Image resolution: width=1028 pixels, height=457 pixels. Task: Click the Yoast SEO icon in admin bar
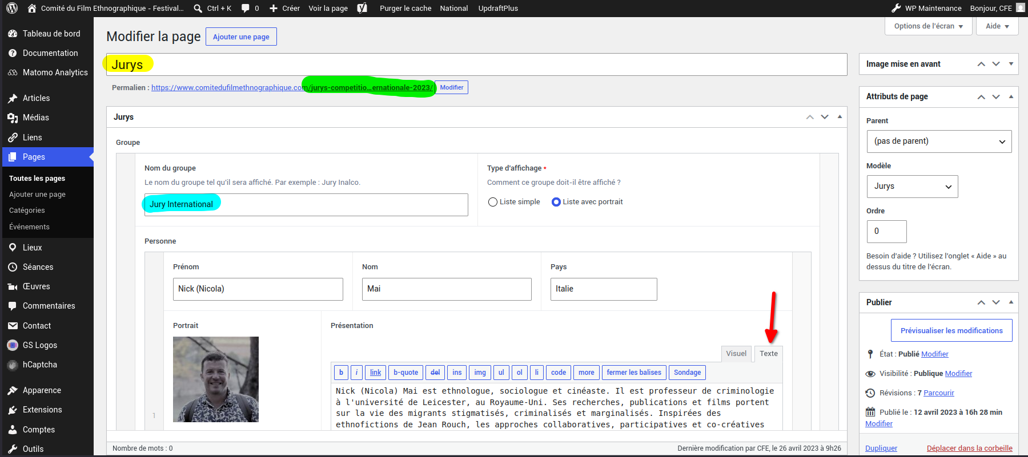[x=362, y=8]
